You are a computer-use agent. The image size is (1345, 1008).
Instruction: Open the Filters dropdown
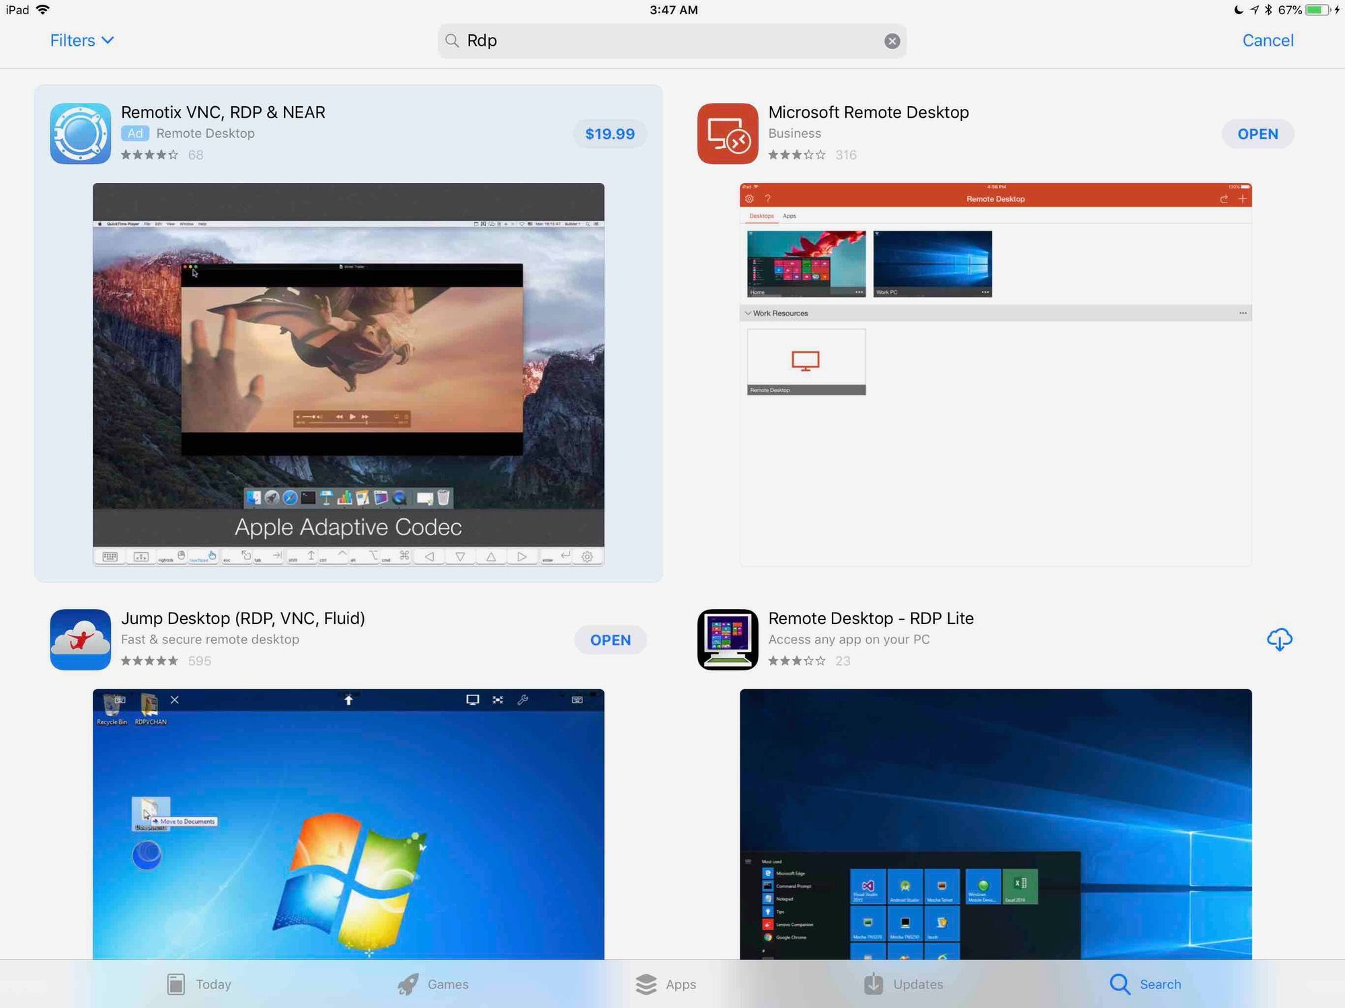click(x=82, y=40)
